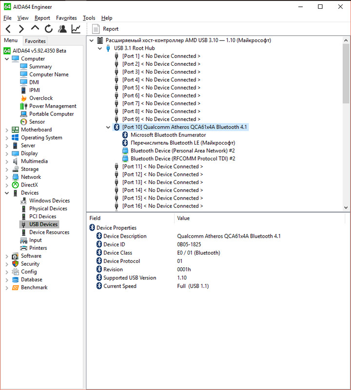Click the Power Management battery icon

point(24,106)
